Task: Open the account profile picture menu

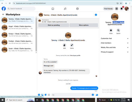Action: click(x=126, y=9)
